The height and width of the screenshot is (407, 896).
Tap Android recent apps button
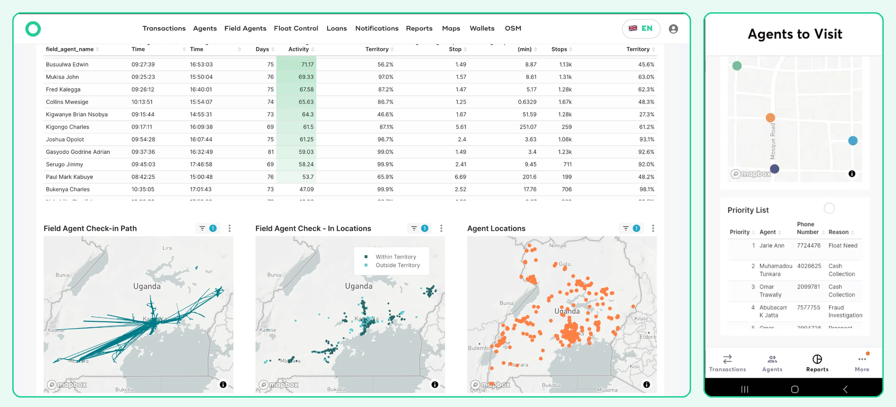744,389
